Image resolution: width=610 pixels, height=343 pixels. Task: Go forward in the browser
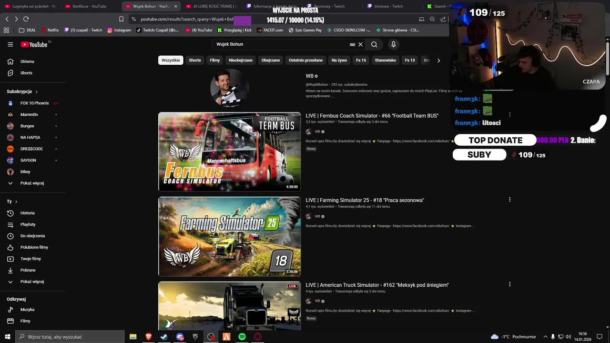(16, 19)
